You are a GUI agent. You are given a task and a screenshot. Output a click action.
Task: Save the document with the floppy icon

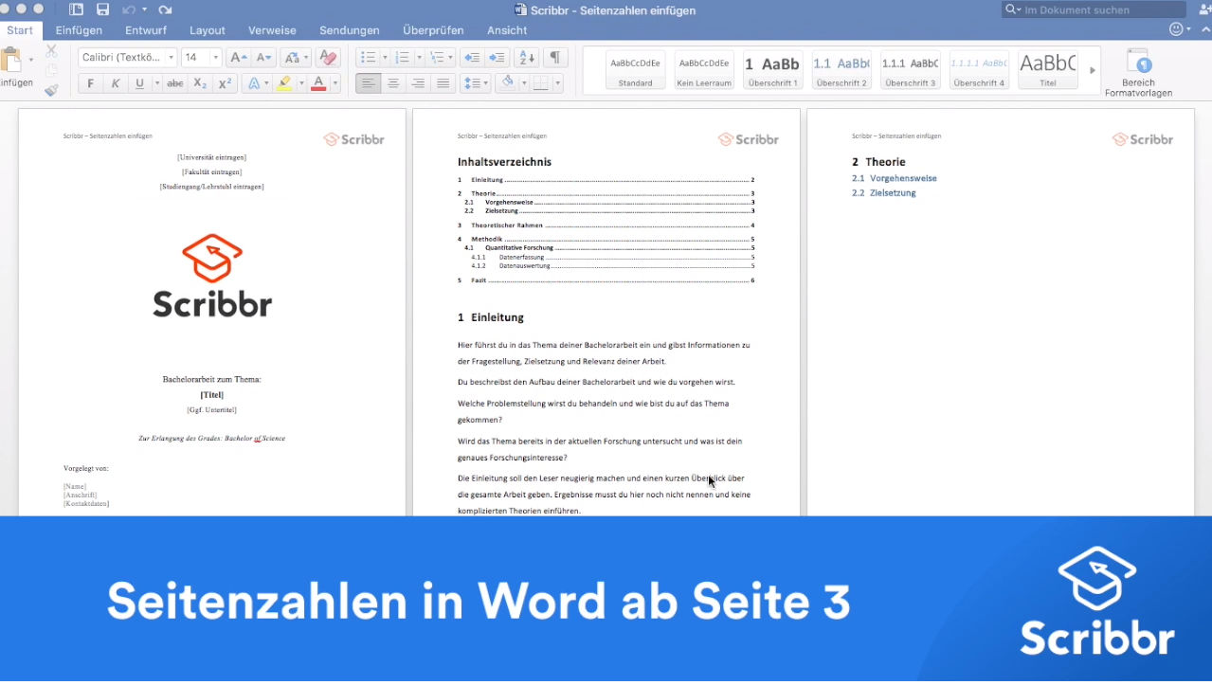[102, 9]
